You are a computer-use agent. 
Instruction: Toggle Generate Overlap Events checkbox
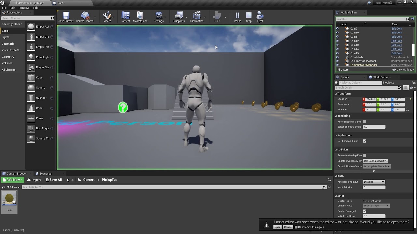(x=365, y=155)
